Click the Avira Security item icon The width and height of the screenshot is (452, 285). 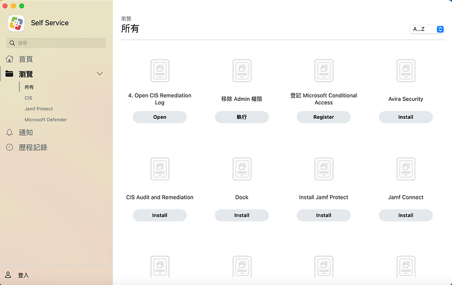coord(406,70)
